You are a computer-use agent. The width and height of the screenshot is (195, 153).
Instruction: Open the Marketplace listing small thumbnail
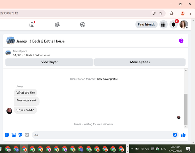pos(8,53)
